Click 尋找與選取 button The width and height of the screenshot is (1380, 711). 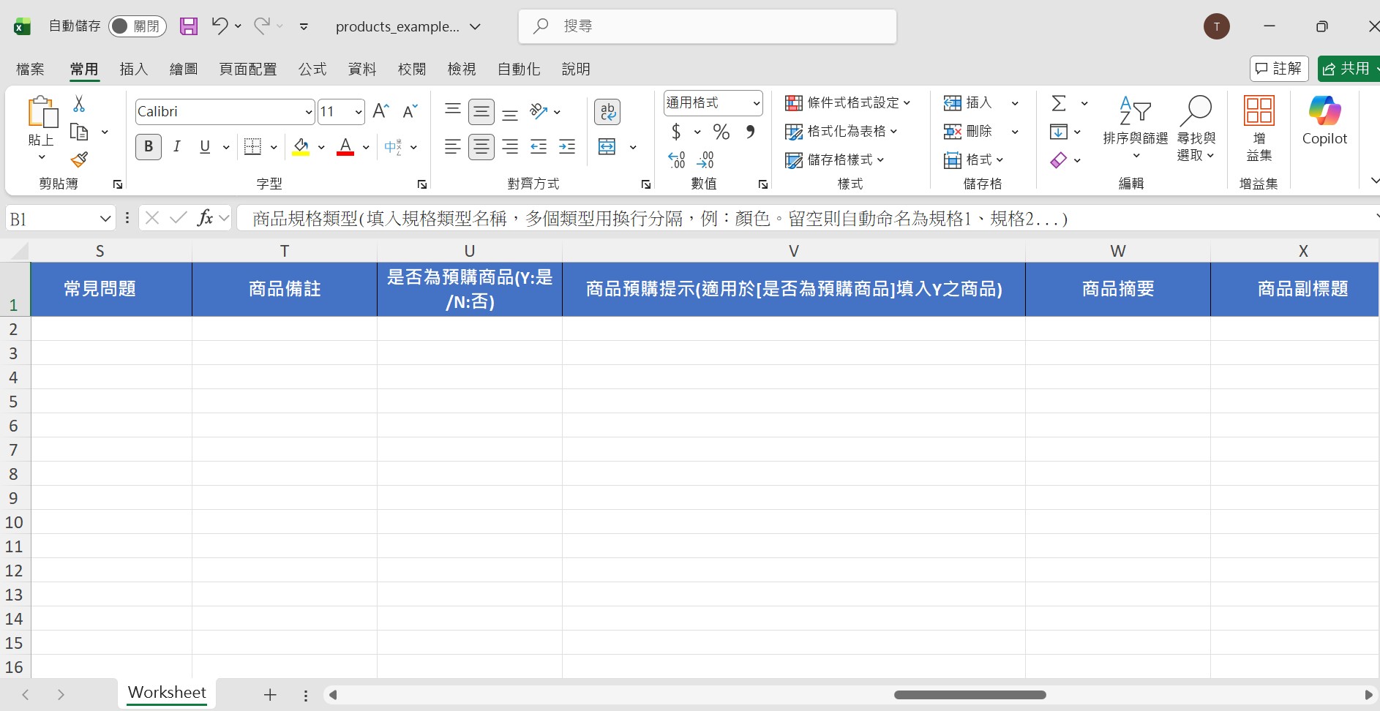(x=1196, y=129)
